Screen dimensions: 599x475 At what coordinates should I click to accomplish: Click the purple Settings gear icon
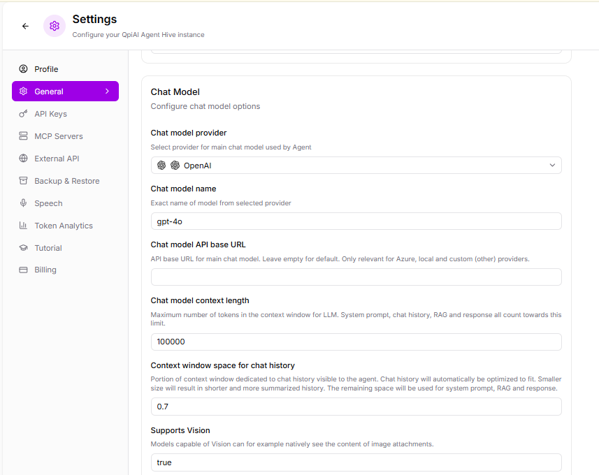click(x=55, y=26)
